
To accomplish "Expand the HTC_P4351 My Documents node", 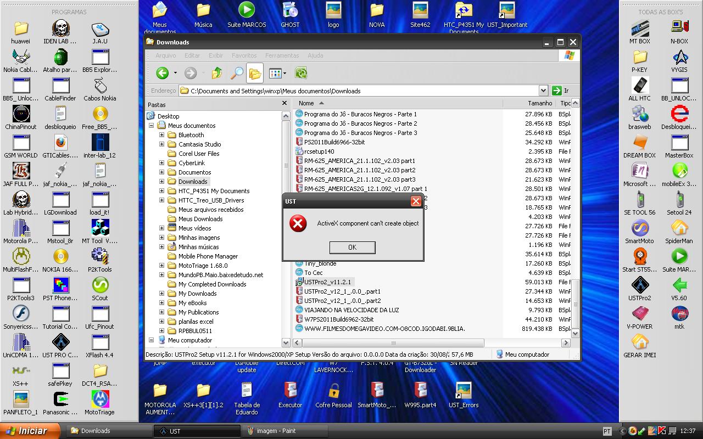I will click(162, 191).
